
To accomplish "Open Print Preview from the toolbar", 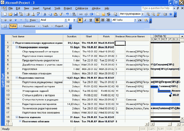I will point(33,14).
